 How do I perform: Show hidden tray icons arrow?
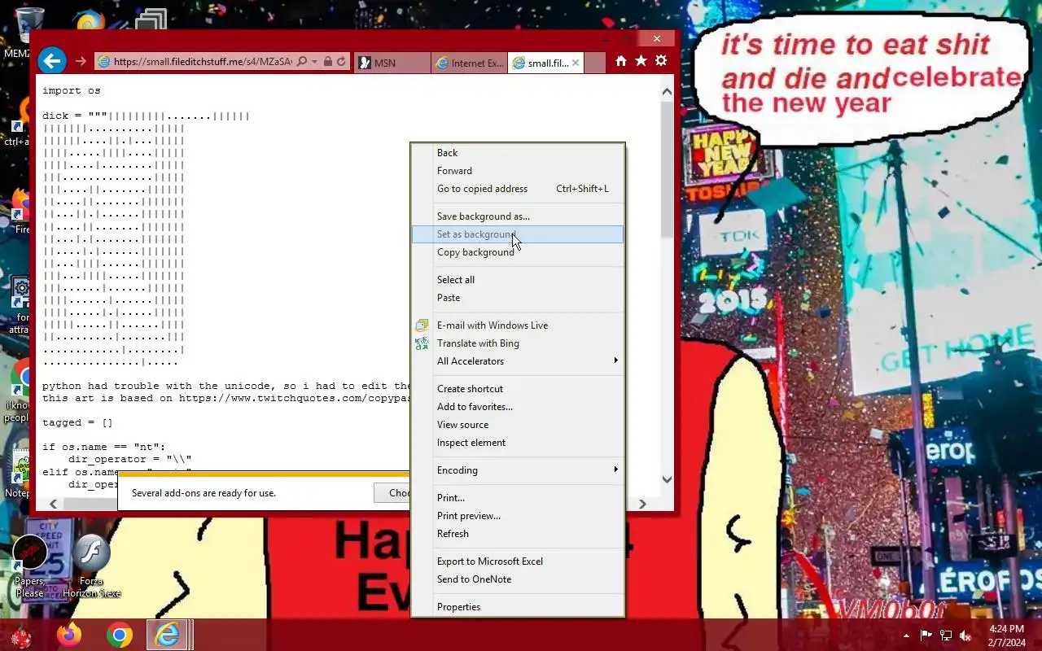[906, 636]
